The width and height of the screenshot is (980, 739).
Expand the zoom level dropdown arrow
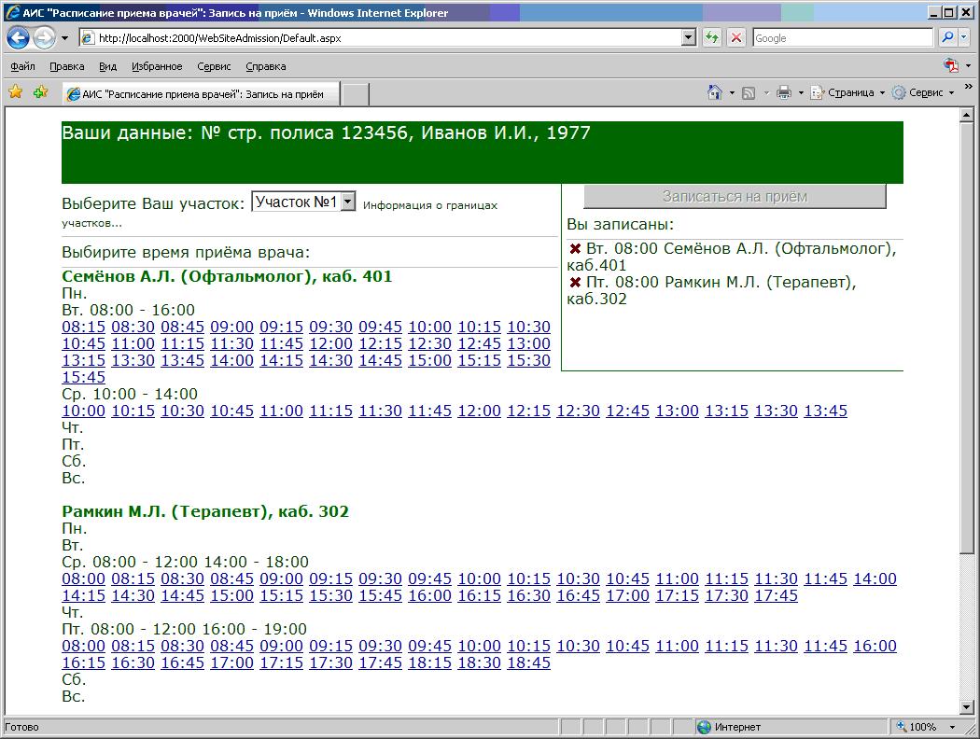click(x=953, y=727)
